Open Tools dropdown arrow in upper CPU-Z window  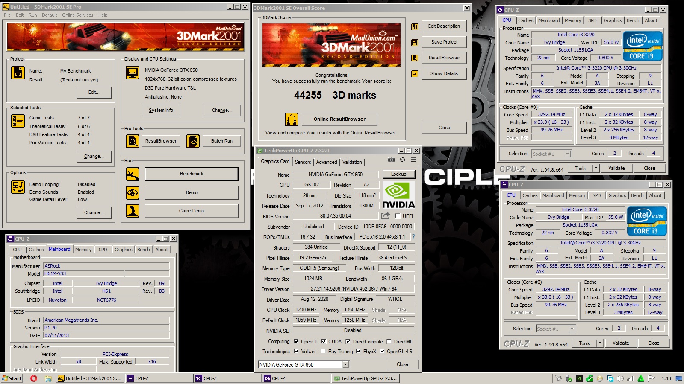coord(596,168)
